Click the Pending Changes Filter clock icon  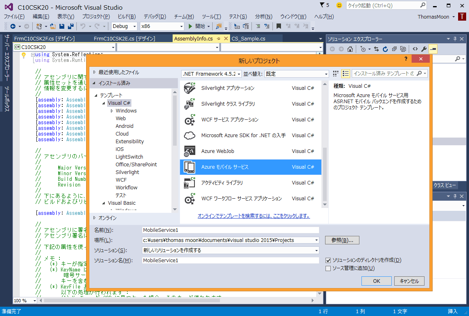tap(363, 49)
